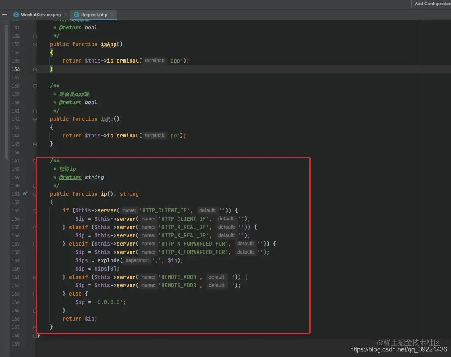
Task: Click 'HTTP_X_FORWARDED_FOR' string on line 157
Action: tap(193, 244)
